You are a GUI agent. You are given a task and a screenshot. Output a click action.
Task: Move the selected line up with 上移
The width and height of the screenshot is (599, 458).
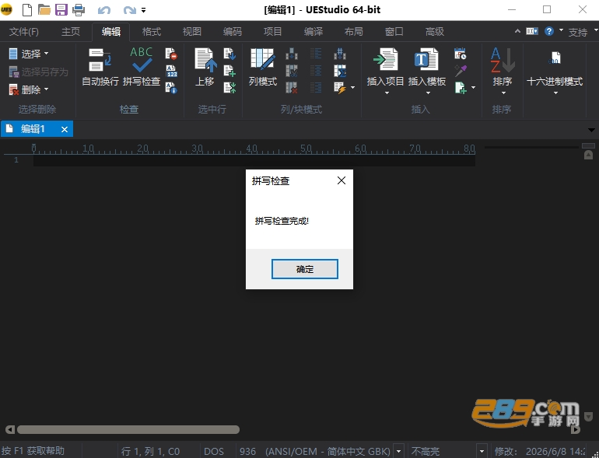click(205, 66)
